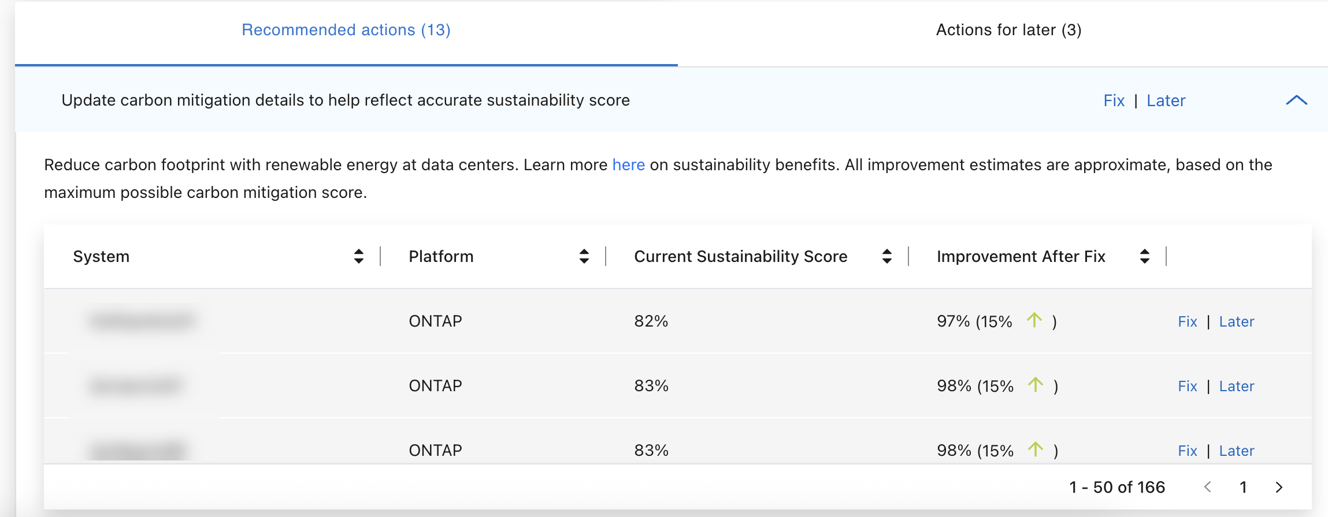Collapse the carbon mitigation action panel
Screen dimensions: 1328x517
click(x=1296, y=100)
